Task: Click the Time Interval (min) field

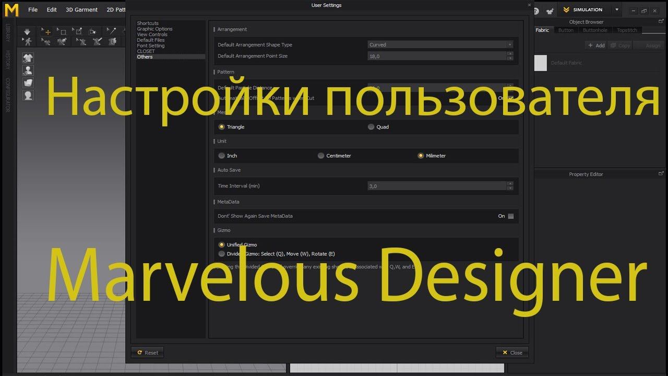Action: tap(437, 186)
